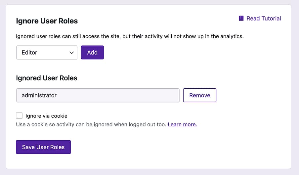This screenshot has height=175, width=299.
Task: Click the administrator ignored role field
Action: click(98, 95)
